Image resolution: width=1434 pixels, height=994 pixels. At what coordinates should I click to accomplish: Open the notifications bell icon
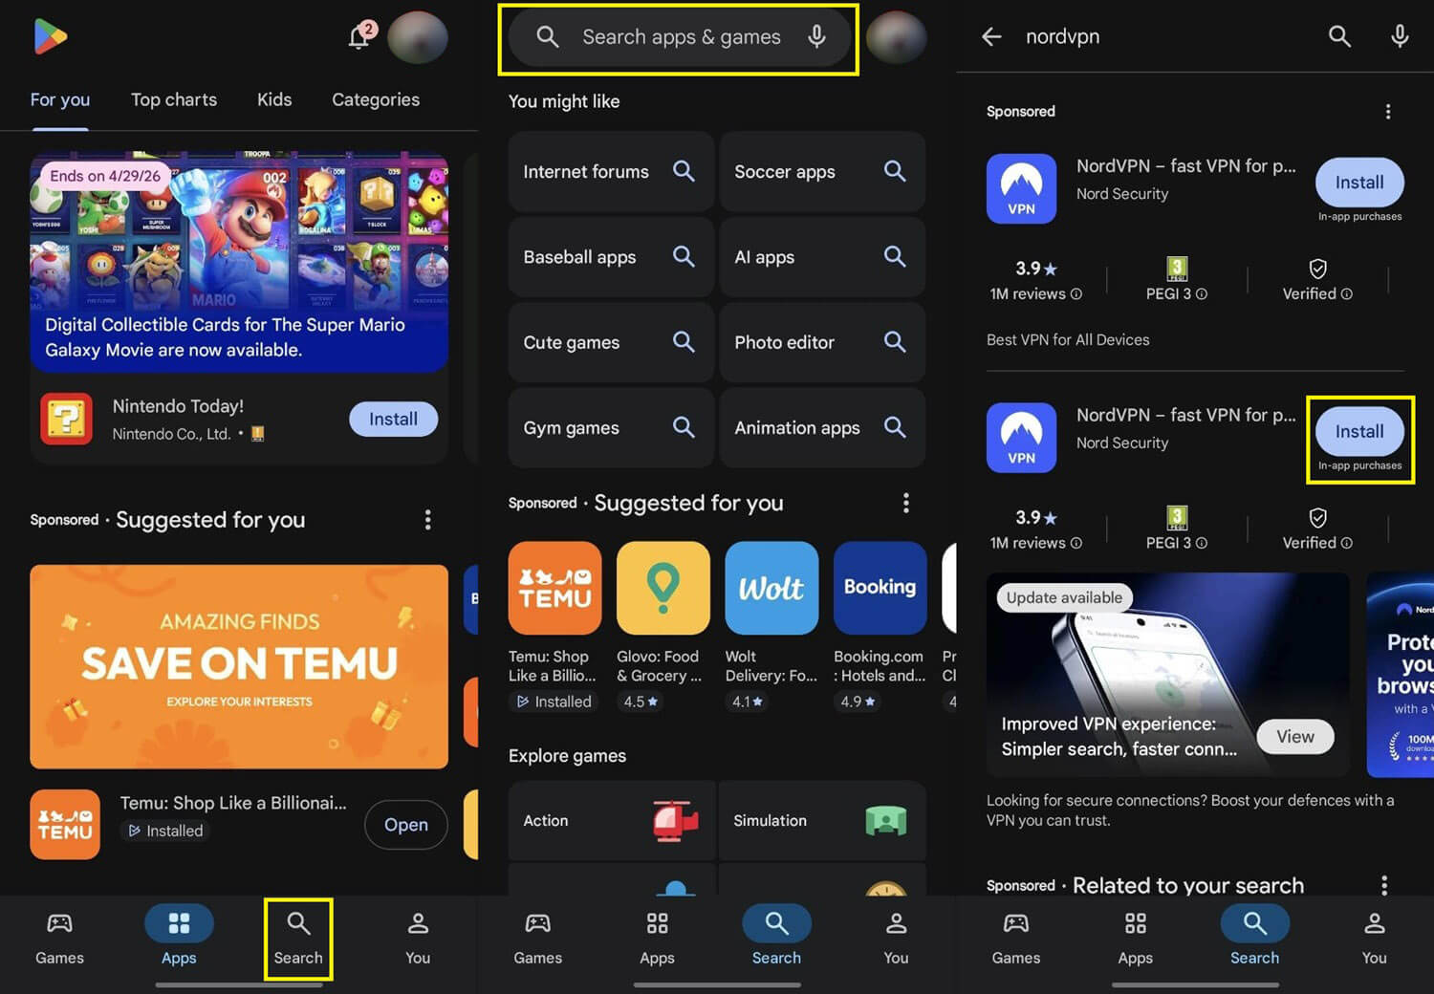coord(359,37)
